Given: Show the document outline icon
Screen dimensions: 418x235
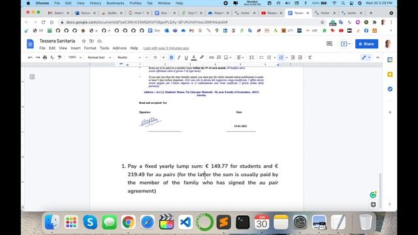Looking at the screenshot, I should [x=32, y=77].
